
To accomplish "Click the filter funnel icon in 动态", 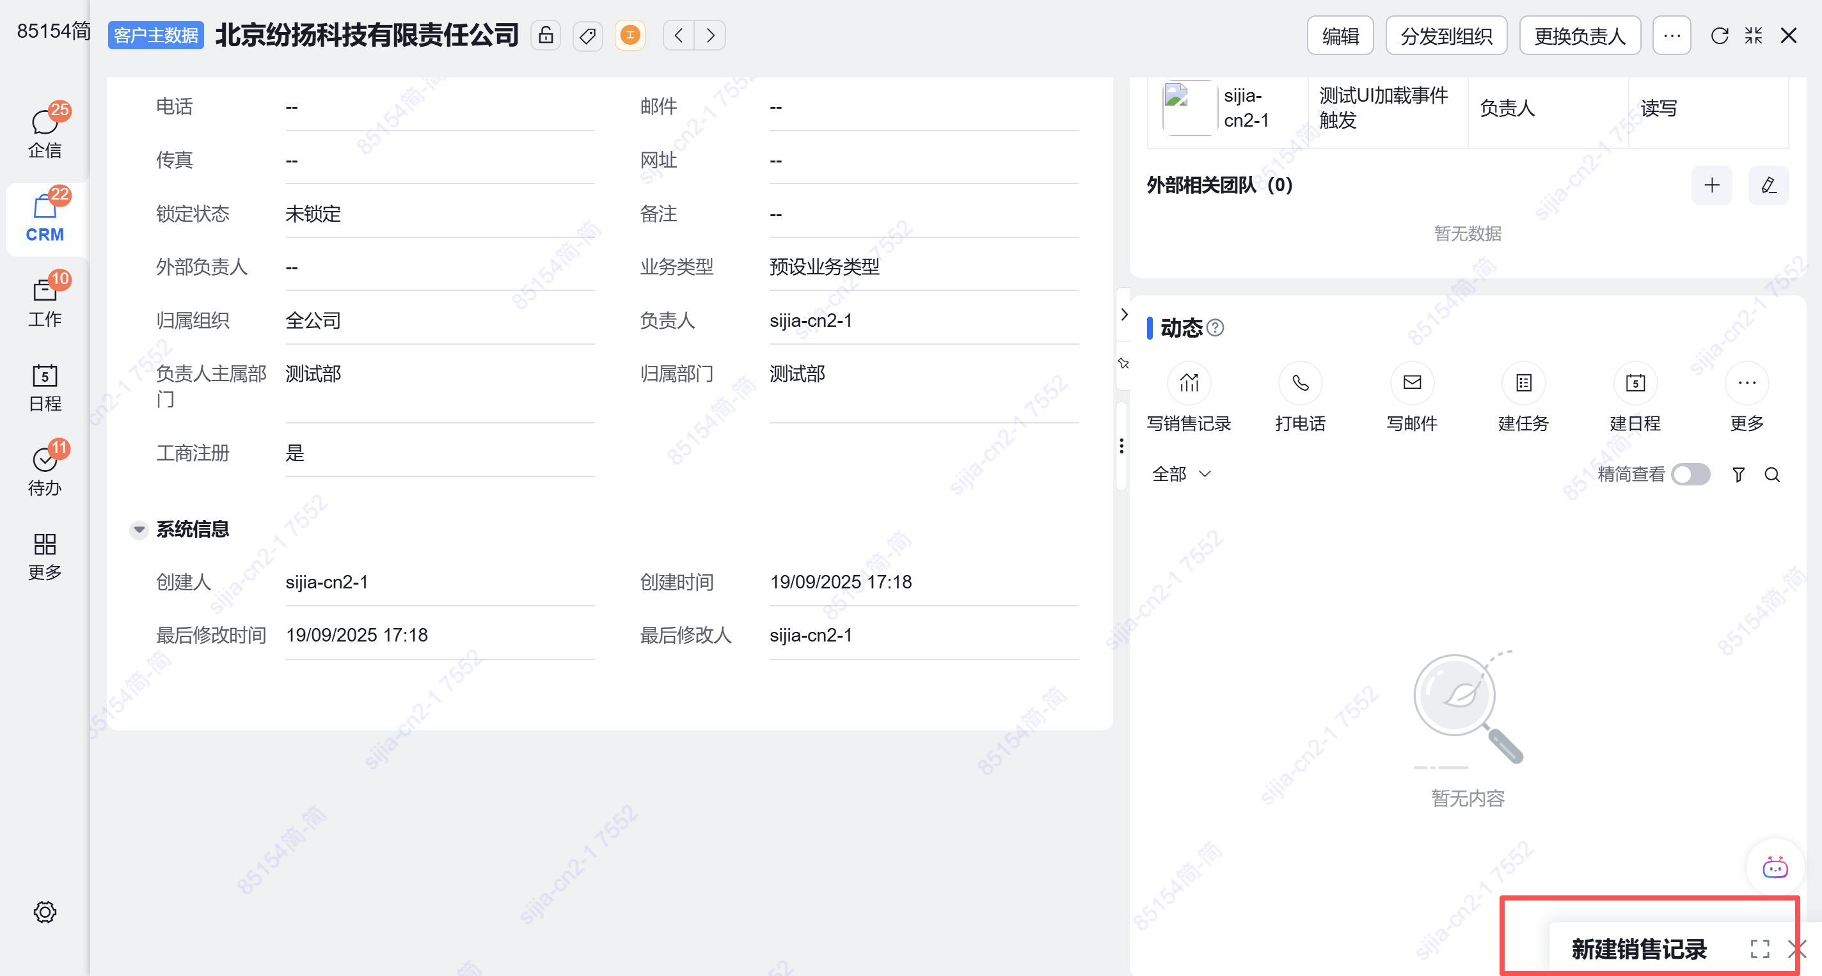I will pyautogui.click(x=1738, y=475).
